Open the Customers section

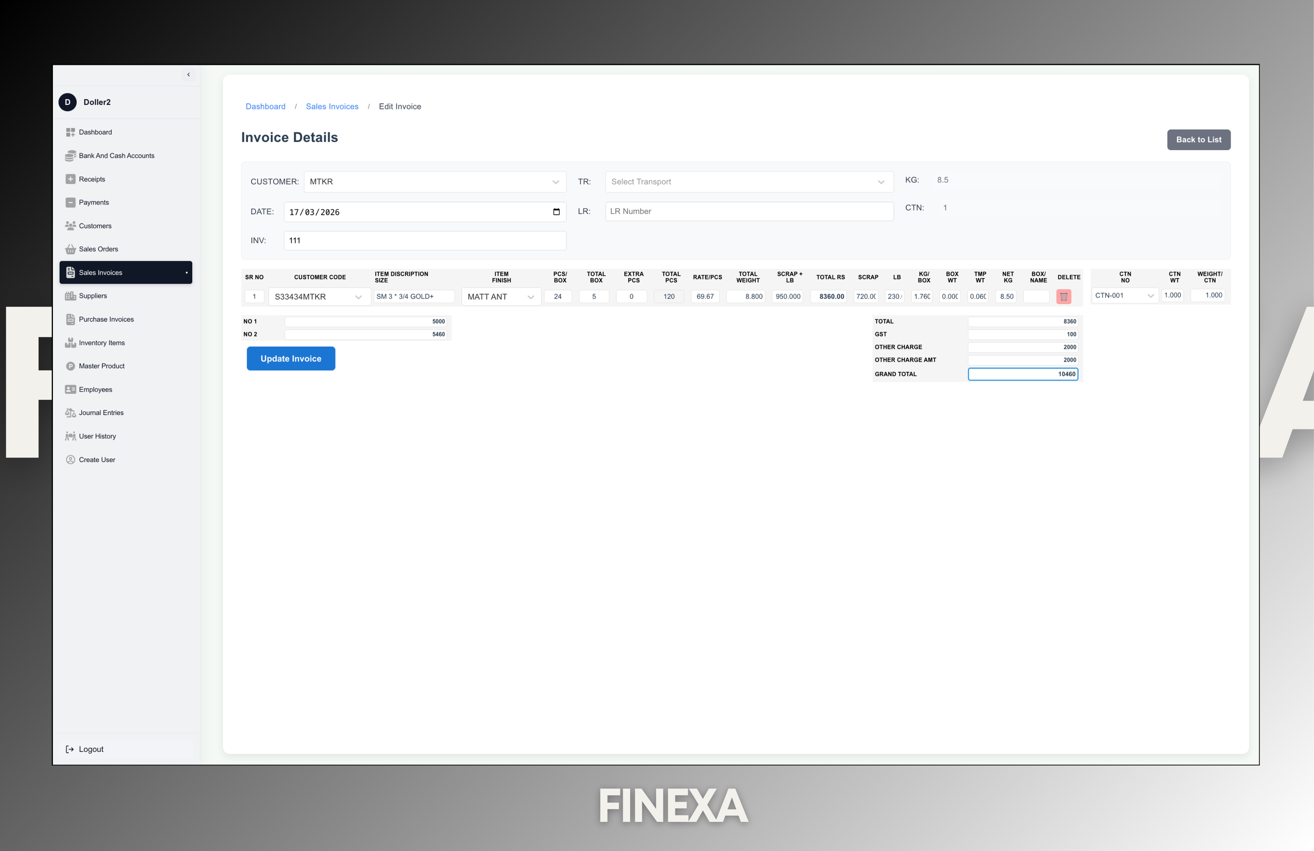[95, 226]
